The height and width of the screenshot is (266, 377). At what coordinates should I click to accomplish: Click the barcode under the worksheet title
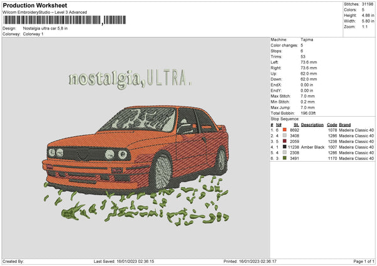click(x=64, y=20)
